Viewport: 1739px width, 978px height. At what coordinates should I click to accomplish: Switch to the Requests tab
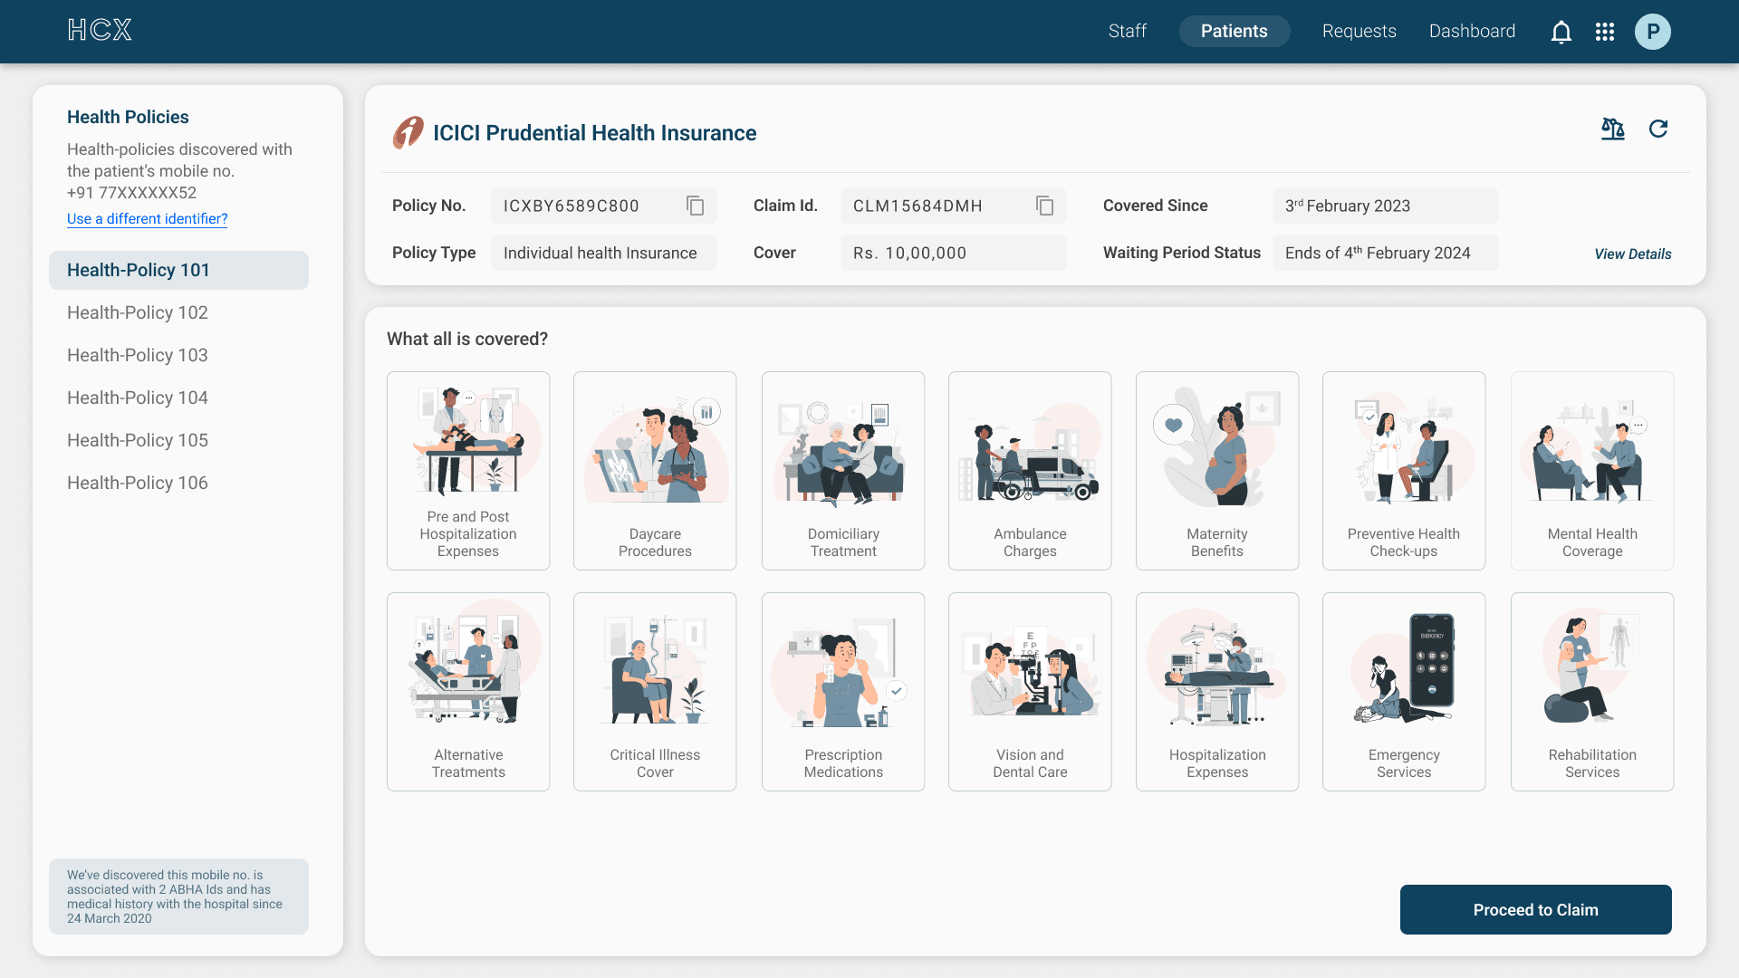coord(1359,31)
